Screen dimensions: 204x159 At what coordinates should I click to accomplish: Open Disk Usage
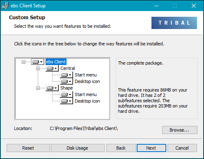[x=78, y=148]
